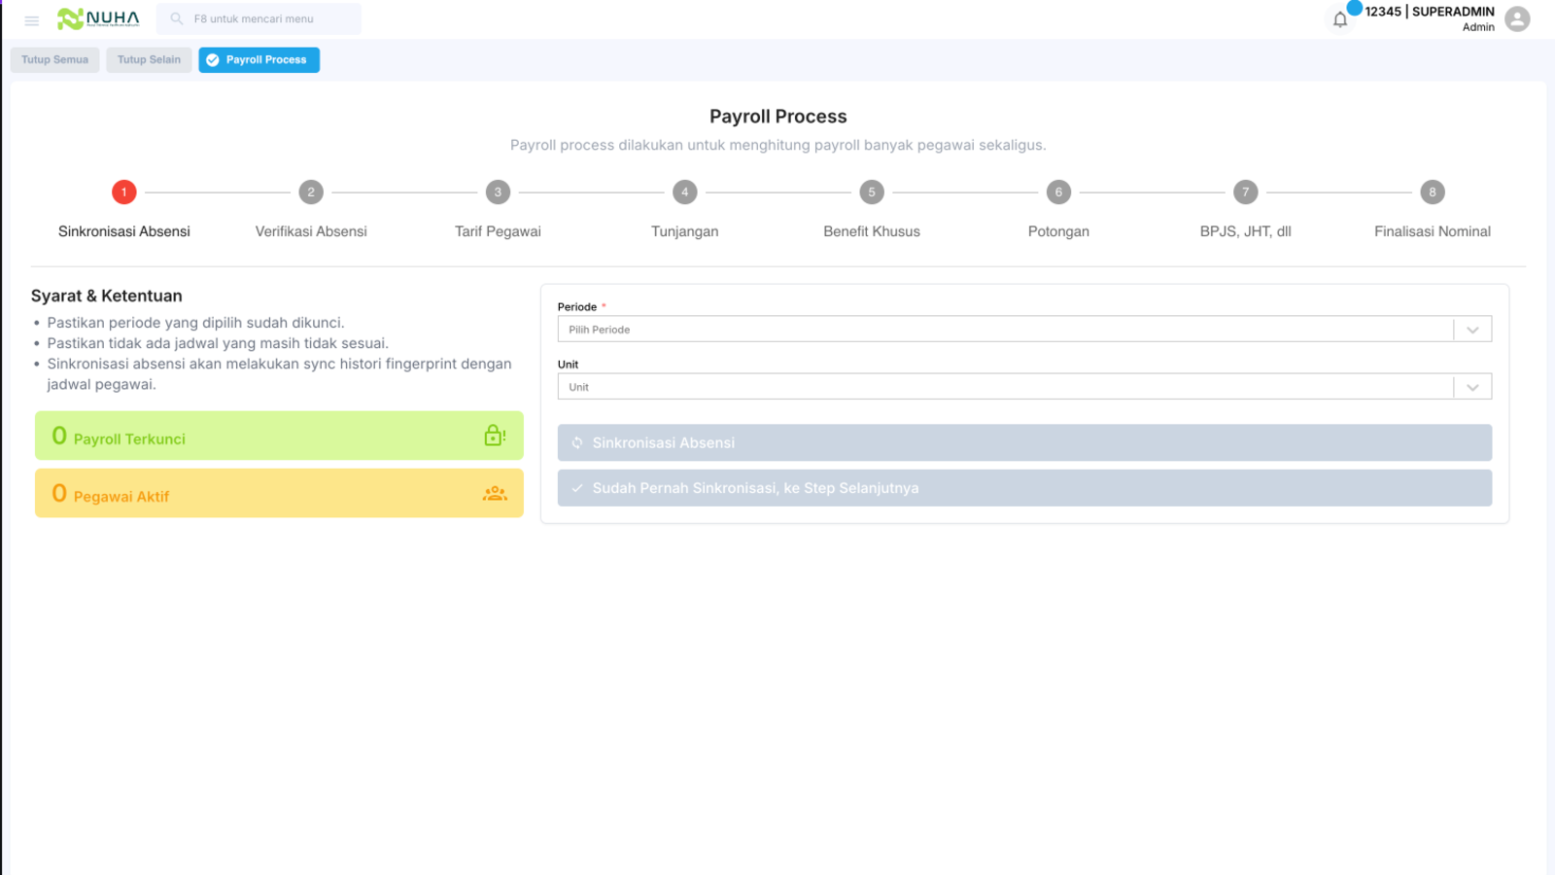
Task: Click step 8 circle Finalisasi Nominal
Action: coord(1433,192)
